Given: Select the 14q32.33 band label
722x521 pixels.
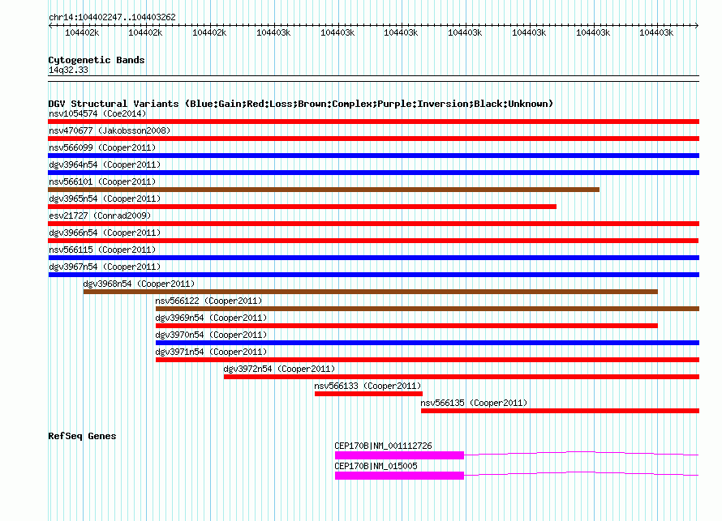Looking at the screenshot, I should click(x=68, y=70).
